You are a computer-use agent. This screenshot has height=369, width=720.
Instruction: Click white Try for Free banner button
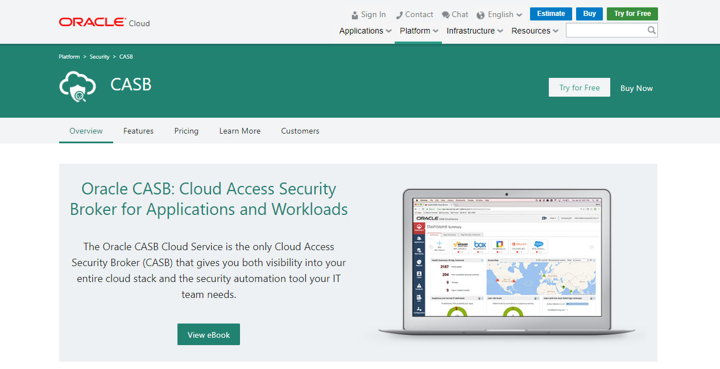click(x=580, y=88)
